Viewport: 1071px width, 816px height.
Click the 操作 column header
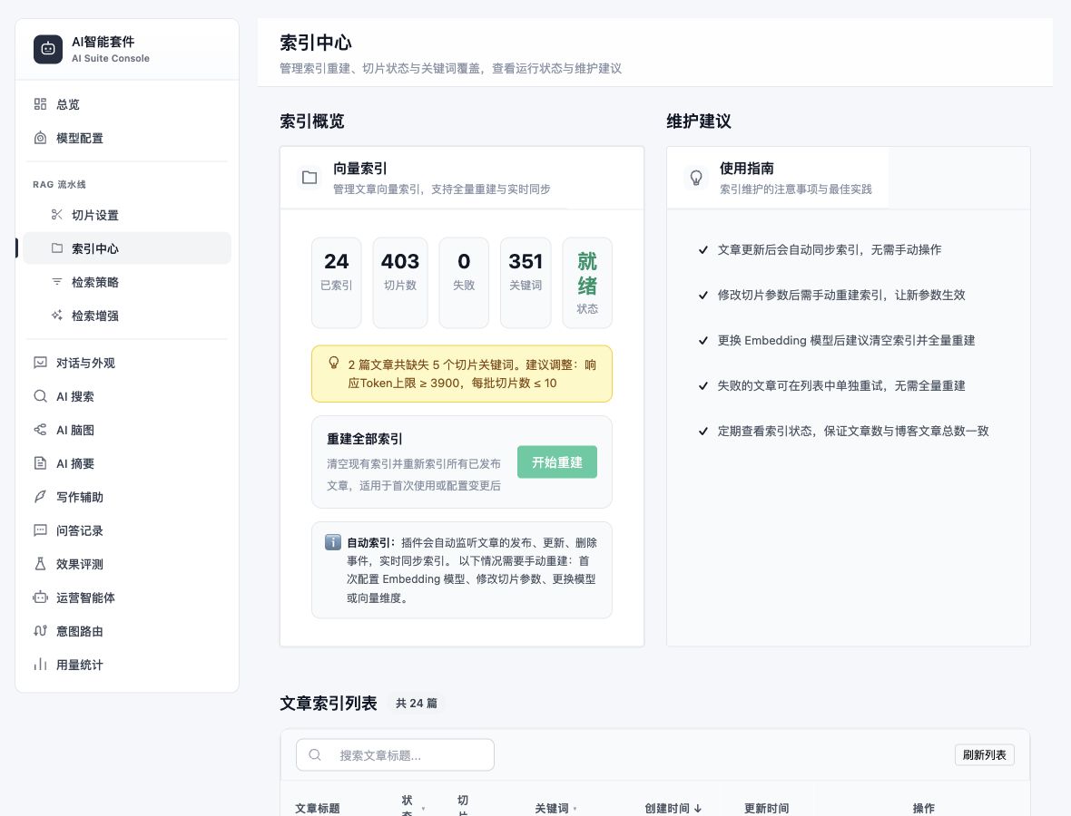click(x=923, y=808)
